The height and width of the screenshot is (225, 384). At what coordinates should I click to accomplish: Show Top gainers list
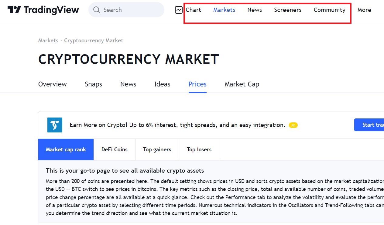157,149
